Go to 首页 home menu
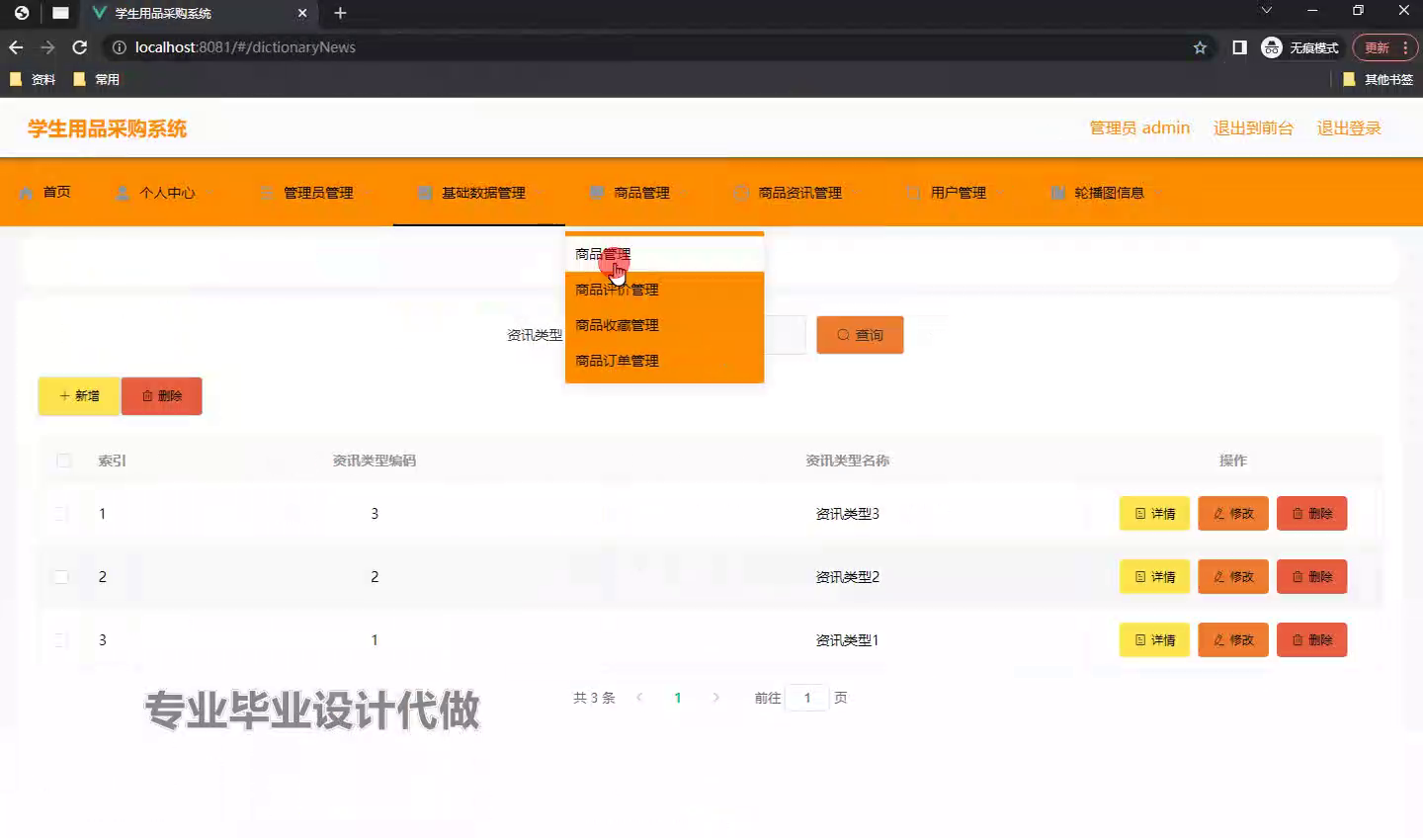The height and width of the screenshot is (838, 1423). (x=45, y=192)
